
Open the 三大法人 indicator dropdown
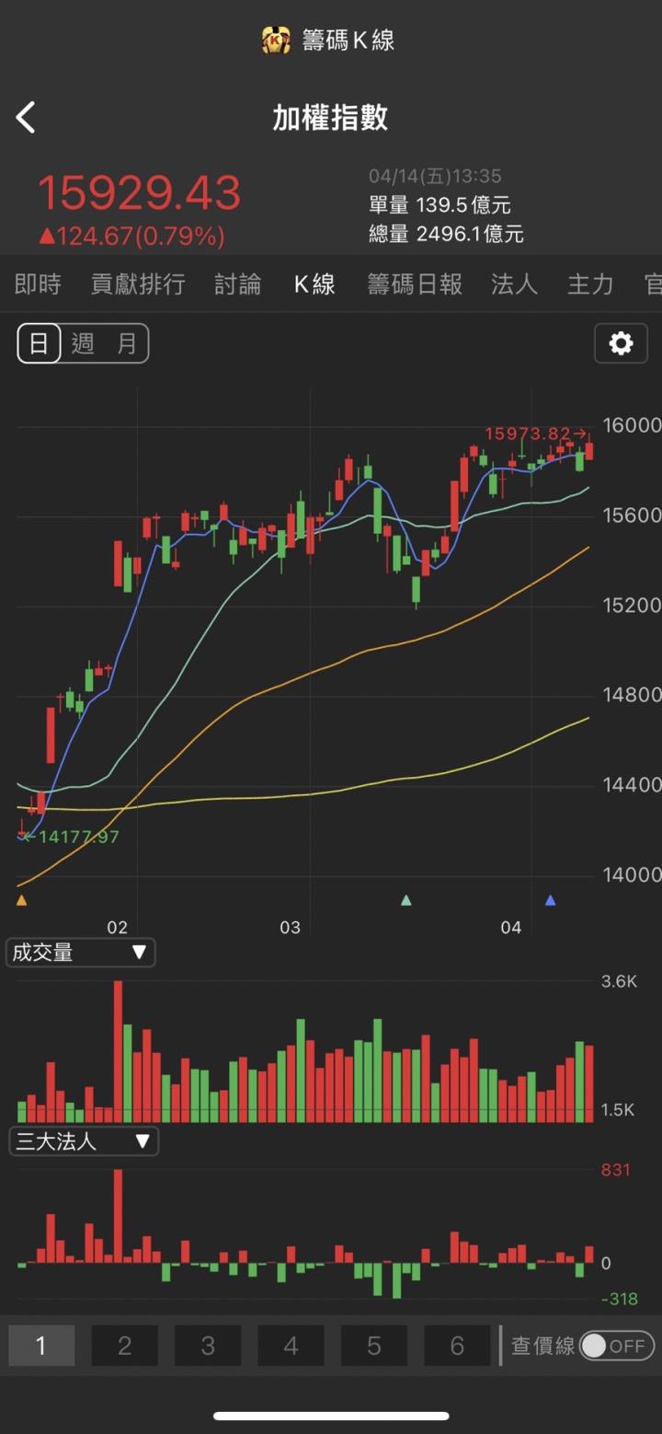tap(83, 1141)
